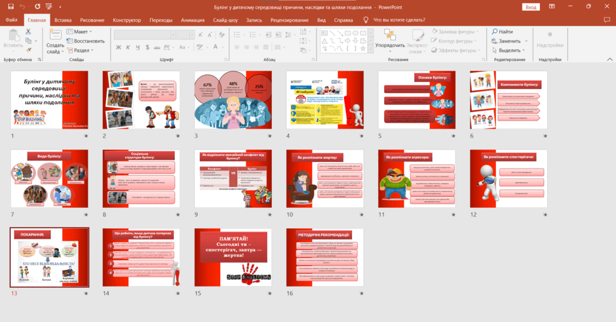616x322 pixels.
Task: Click the decrease list indent icon
Action: click(x=268, y=35)
